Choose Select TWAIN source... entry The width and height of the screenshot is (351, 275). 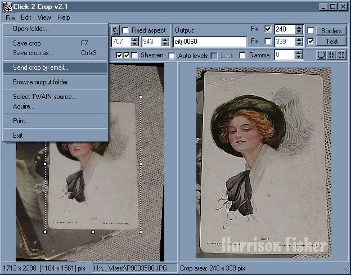[x=55, y=96]
